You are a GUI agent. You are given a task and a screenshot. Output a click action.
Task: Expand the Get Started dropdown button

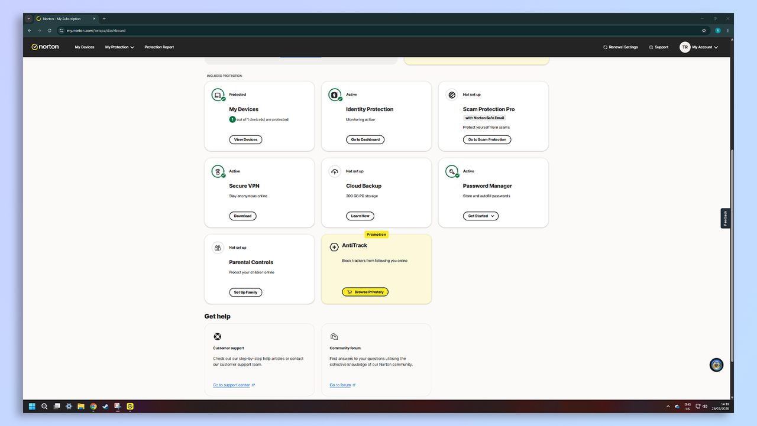coord(481,216)
